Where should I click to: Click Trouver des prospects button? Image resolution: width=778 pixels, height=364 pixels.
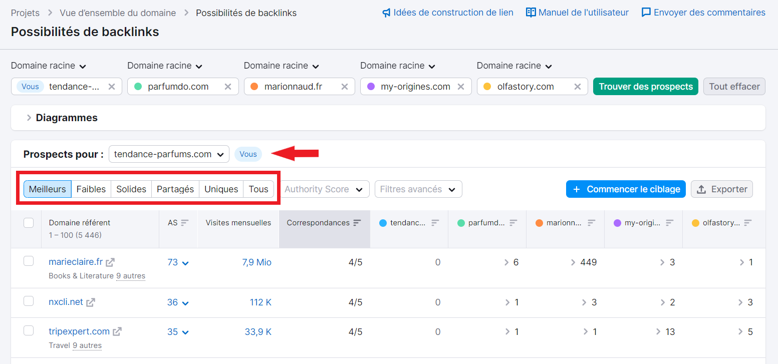[x=646, y=87]
